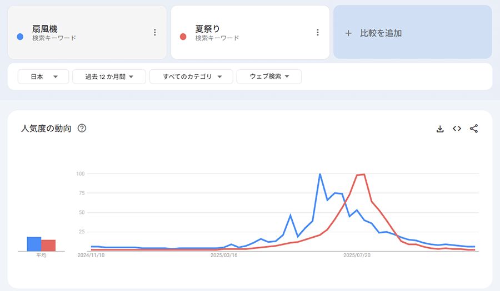Viewport: 500px width, 291px height.
Task: Expand the 日本 region dropdown
Action: coord(43,76)
